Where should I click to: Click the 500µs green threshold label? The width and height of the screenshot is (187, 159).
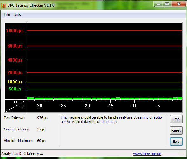tap(15, 89)
